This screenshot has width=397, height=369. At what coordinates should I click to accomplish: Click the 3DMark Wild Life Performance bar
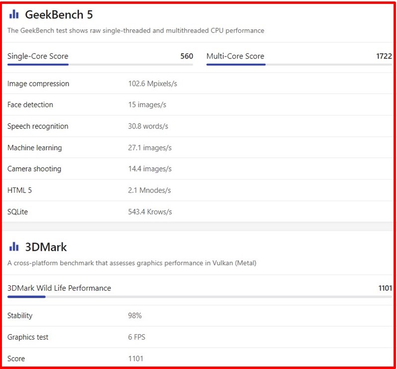[x=200, y=297]
